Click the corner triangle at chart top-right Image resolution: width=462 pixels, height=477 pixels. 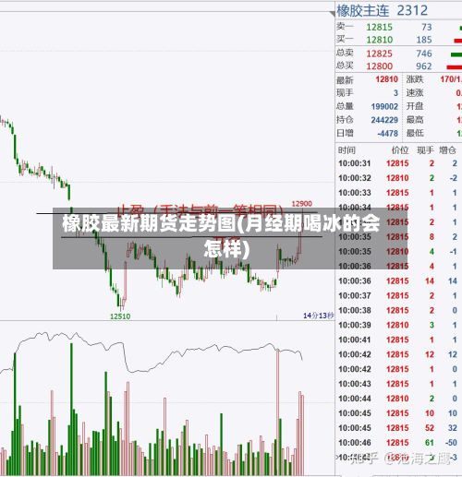point(333,14)
